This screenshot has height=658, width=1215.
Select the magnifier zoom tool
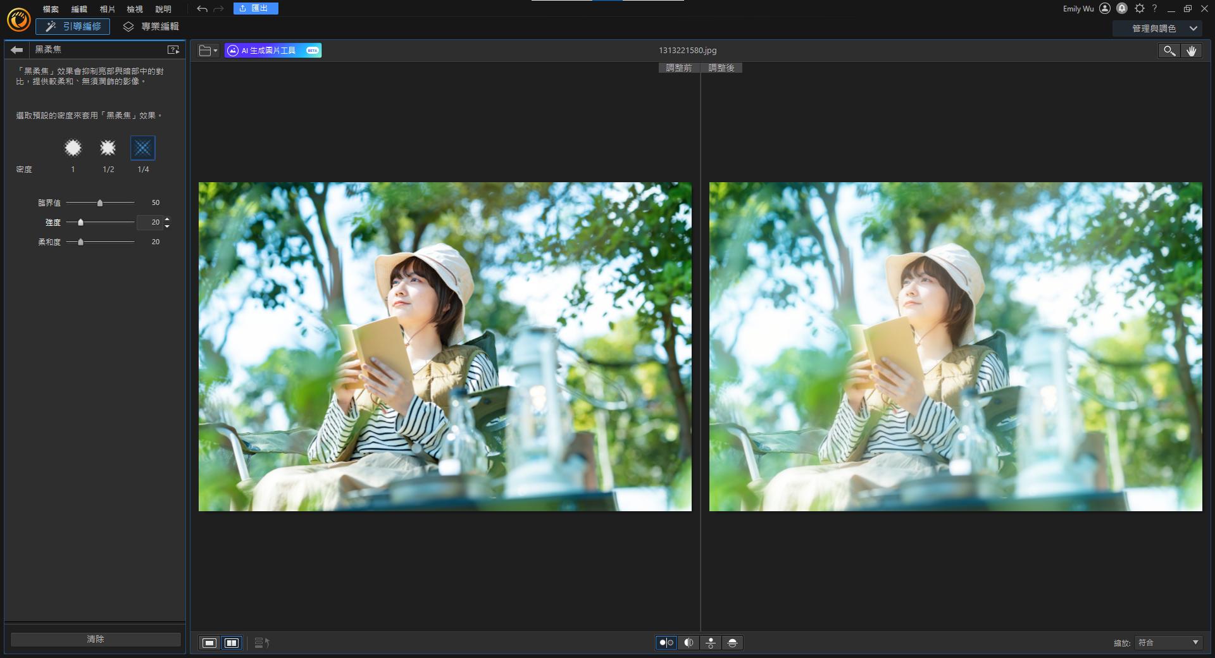tap(1169, 51)
